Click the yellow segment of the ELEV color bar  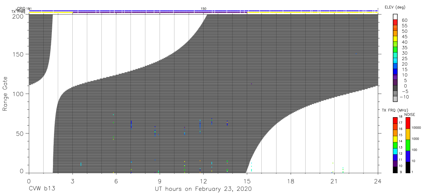click(x=395, y=39)
